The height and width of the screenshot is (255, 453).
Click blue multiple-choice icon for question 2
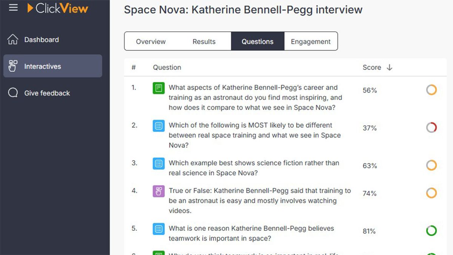pyautogui.click(x=159, y=126)
